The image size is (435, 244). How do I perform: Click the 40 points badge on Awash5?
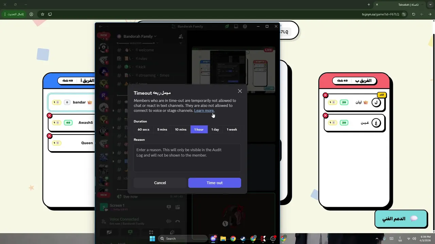[x=68, y=123]
